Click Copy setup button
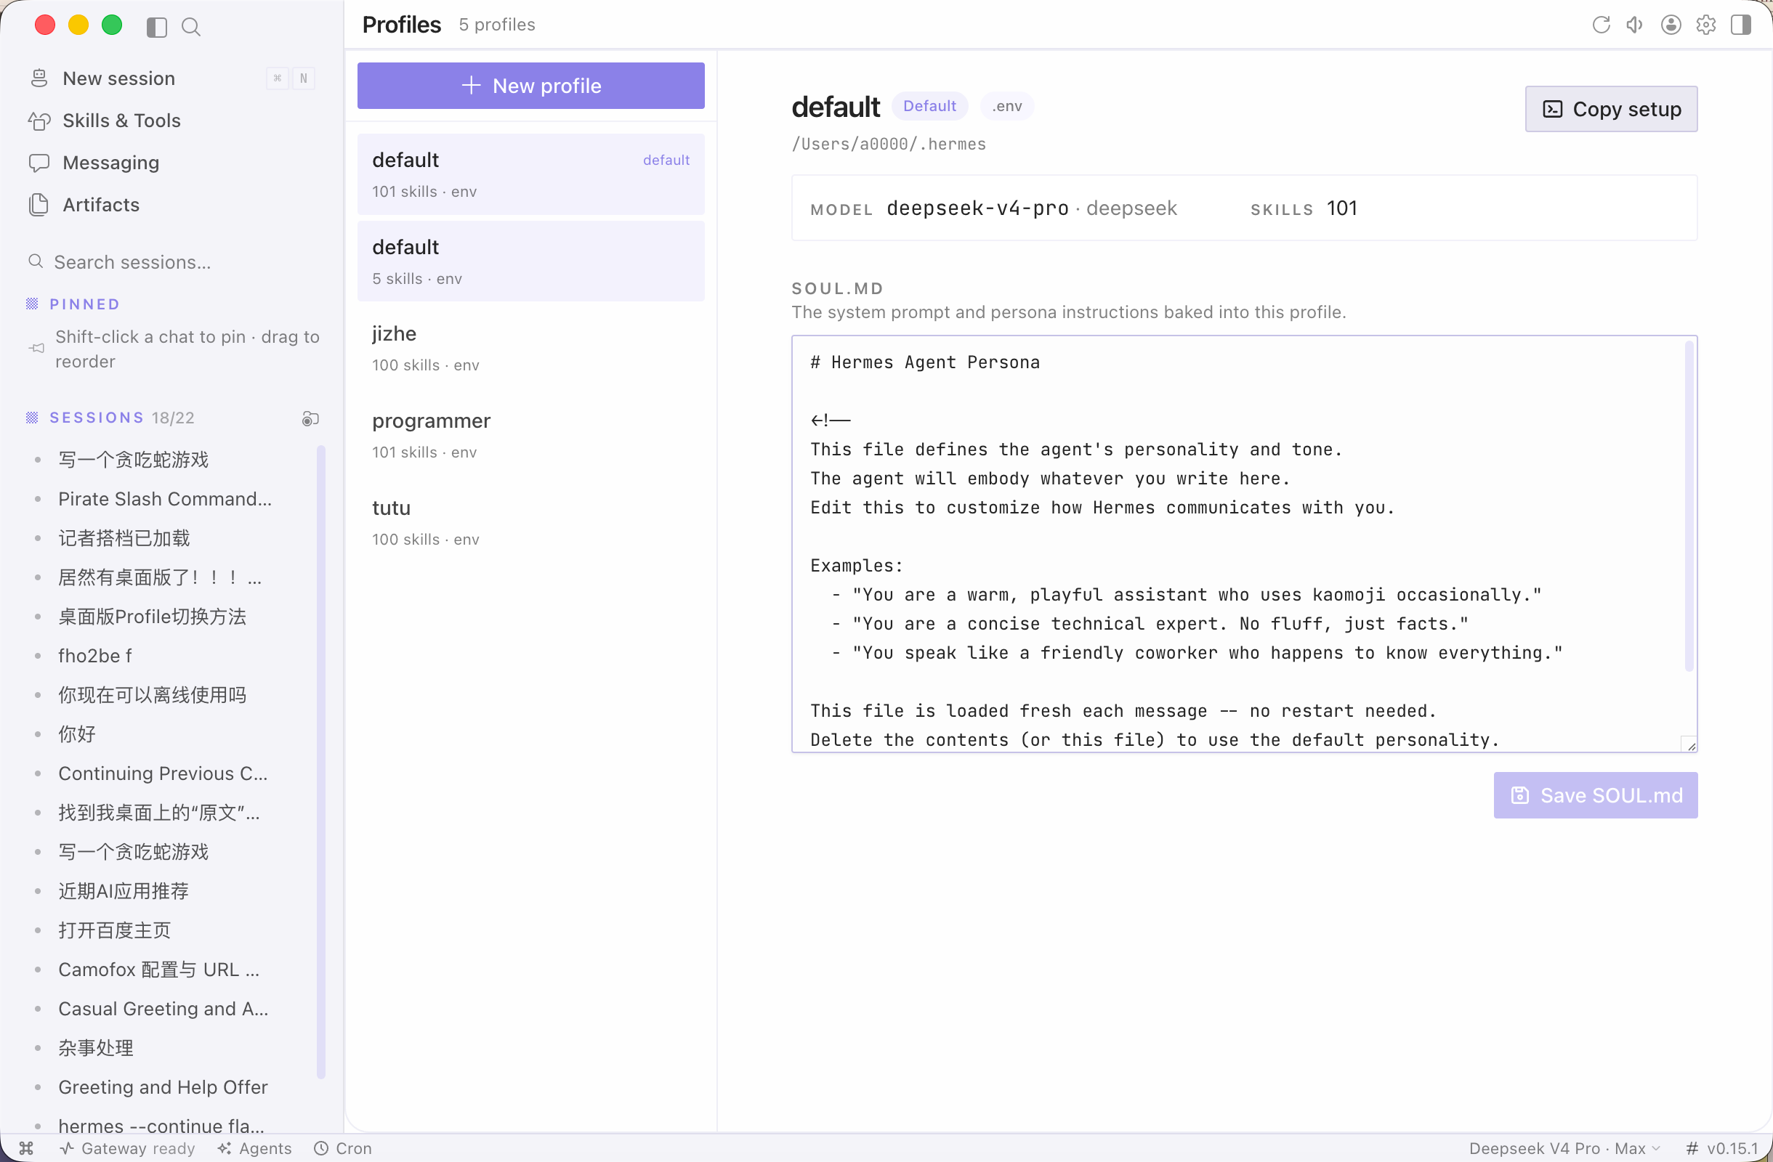Viewport: 1773px width, 1162px height. (1612, 109)
